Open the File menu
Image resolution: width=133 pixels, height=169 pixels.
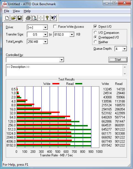click(7, 11)
